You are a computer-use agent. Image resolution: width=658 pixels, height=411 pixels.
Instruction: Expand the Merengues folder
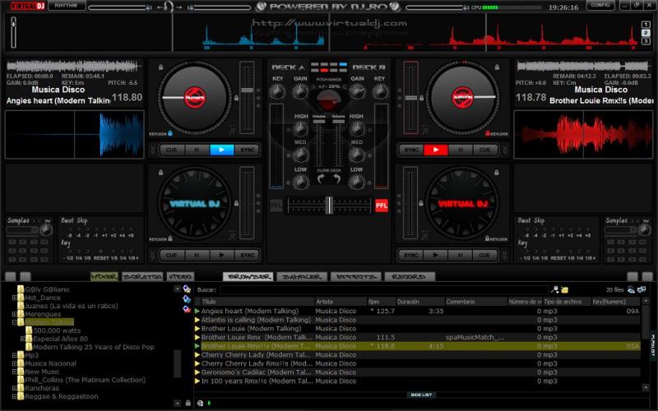14,314
